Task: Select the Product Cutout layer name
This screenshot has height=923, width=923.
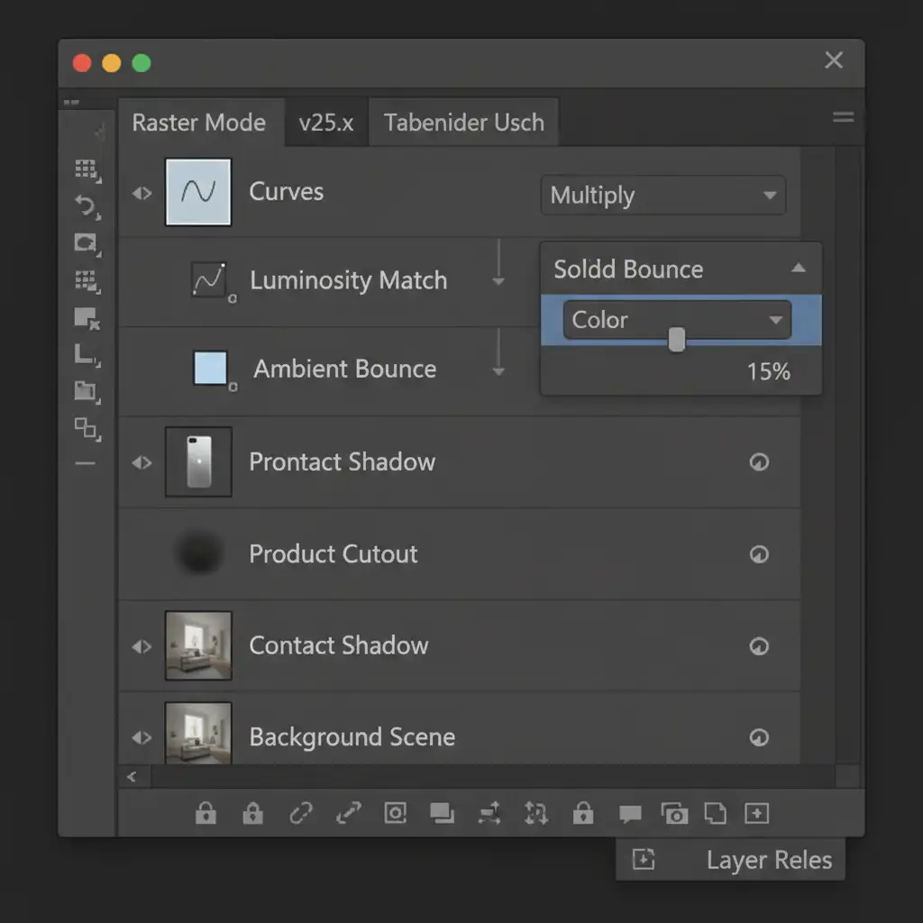Action: 333,554
